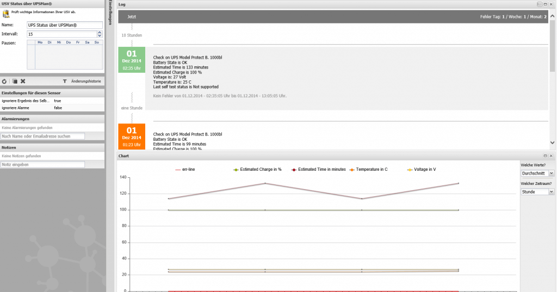
Task: Click the green 01 Dez 2014 02:35 log entry
Action: (132, 60)
